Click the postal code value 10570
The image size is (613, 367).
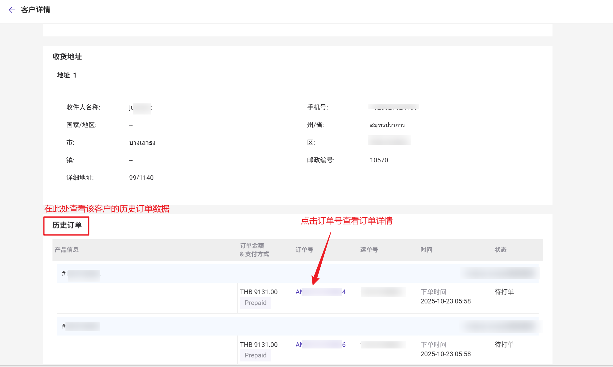coord(379,160)
